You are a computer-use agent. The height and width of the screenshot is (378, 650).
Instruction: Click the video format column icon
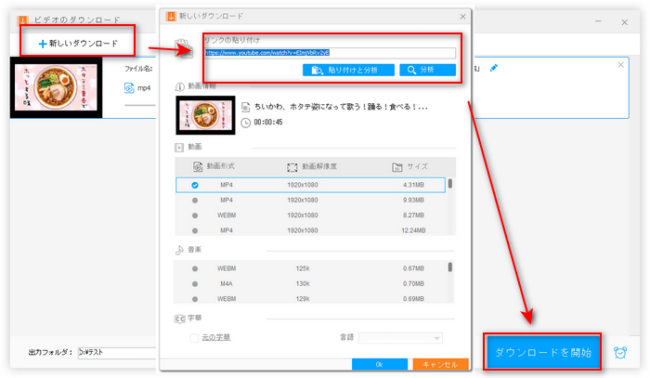pos(198,167)
